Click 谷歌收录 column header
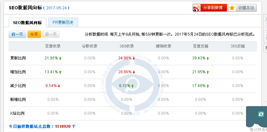The width and height of the screenshot is (267, 132). pos(89,46)
